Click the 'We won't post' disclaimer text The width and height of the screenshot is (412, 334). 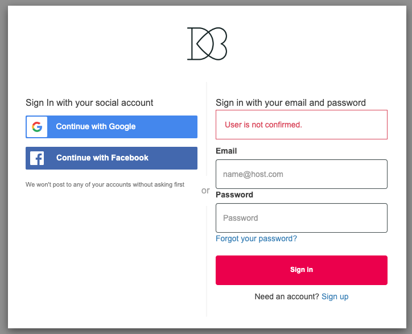(x=105, y=184)
